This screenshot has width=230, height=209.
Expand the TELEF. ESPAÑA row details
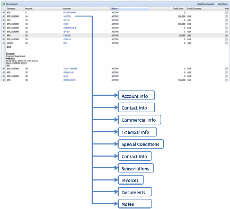[x=4, y=69]
